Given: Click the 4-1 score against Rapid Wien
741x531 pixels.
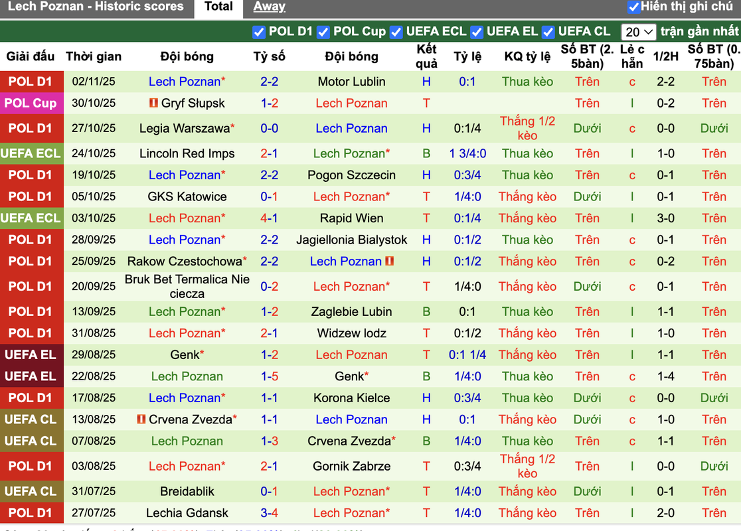Looking at the screenshot, I should [270, 218].
